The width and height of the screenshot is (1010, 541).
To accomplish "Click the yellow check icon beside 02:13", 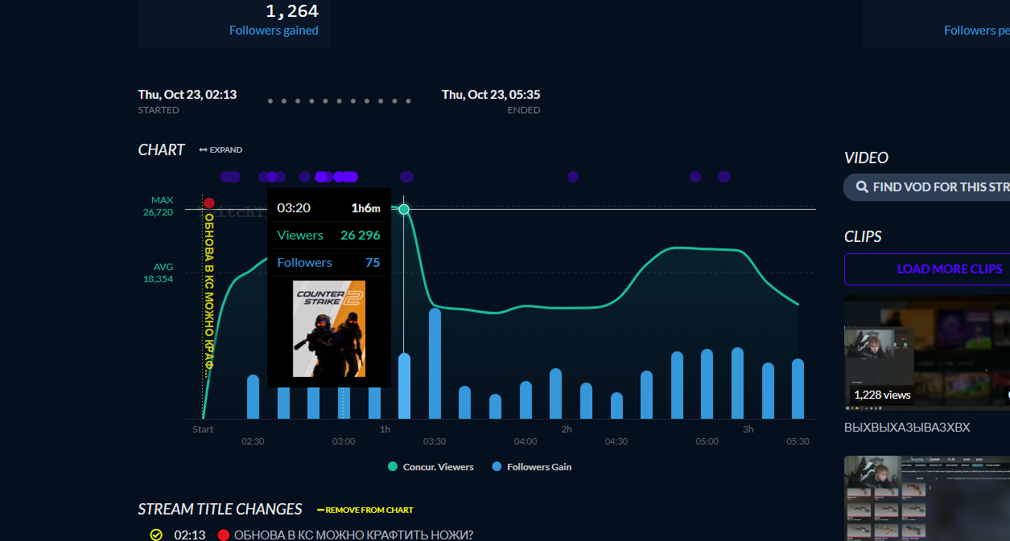I will point(156,535).
